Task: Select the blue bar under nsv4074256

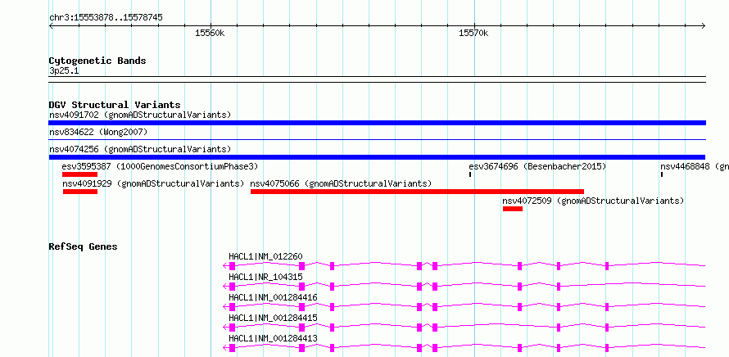Action: (x=377, y=157)
